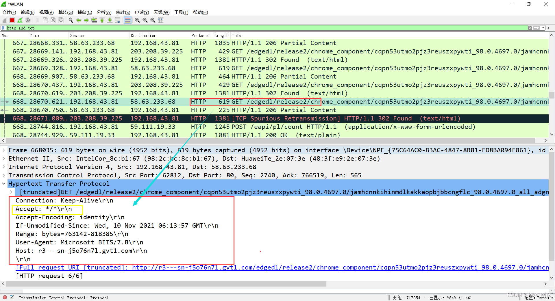Clear the display filter with the X button

pyautogui.click(x=530, y=28)
